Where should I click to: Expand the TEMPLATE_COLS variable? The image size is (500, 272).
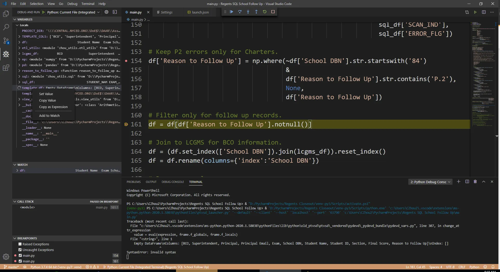(x=19, y=37)
